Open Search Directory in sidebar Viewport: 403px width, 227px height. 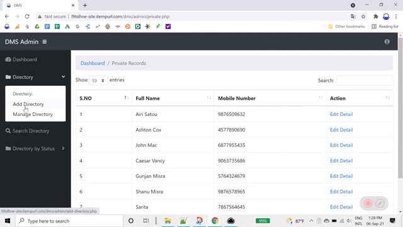[27, 131]
